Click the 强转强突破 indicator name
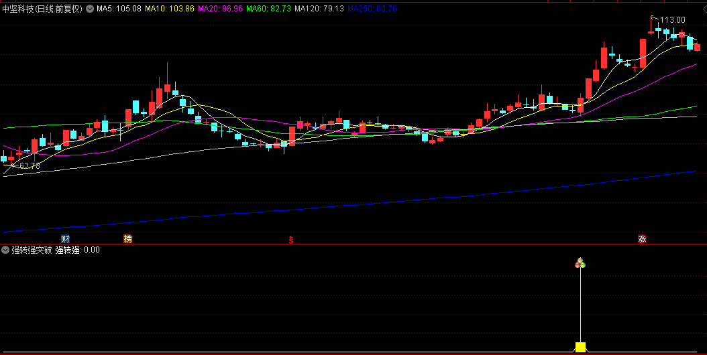Viewport: 707px width, 355px height. [32, 250]
